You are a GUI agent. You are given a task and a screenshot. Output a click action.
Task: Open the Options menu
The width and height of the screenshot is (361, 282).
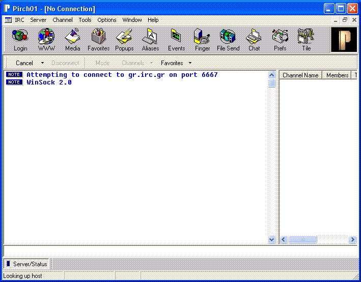pos(107,20)
